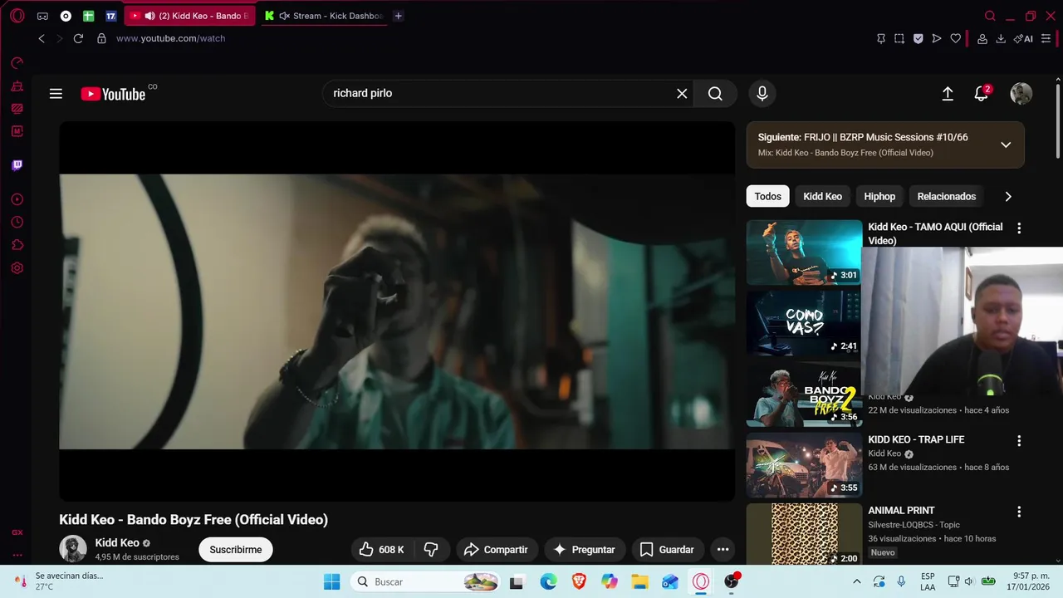Screen dimensions: 1063x598
Task: Open the Opera GX main menu logo
Action: click(x=17, y=16)
